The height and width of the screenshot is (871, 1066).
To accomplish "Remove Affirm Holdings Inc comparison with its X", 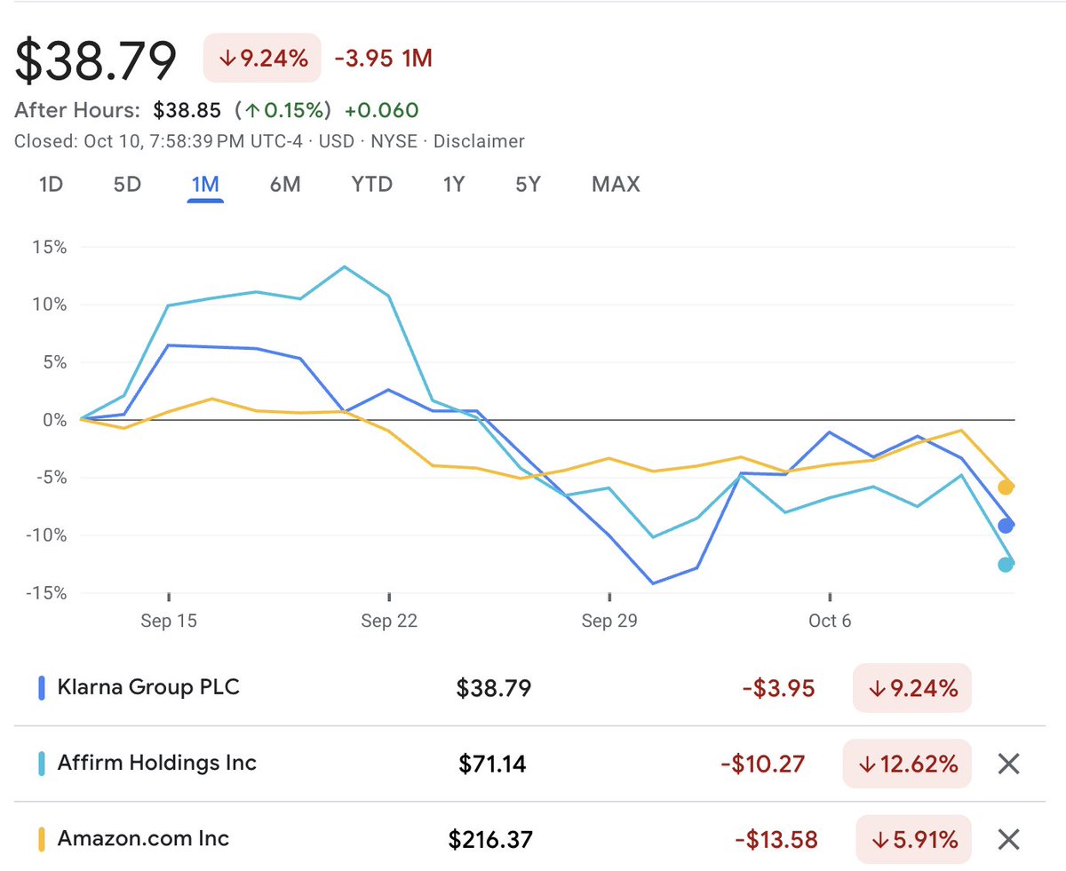I will [1007, 764].
